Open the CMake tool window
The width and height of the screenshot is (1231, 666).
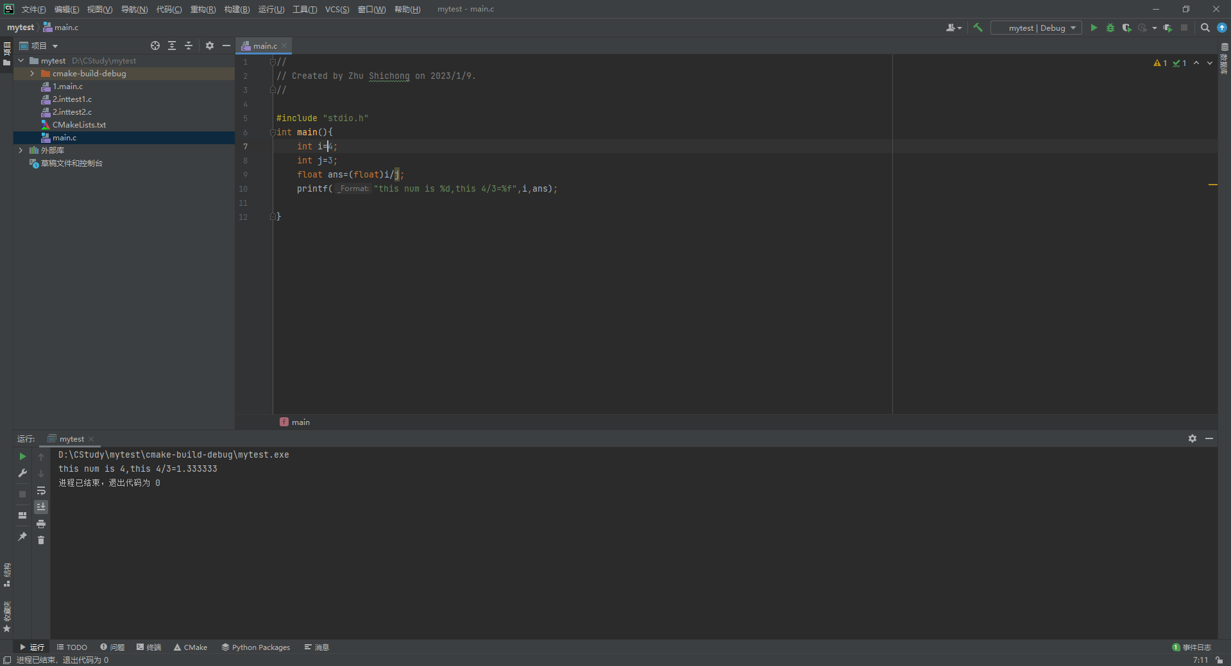[x=191, y=647]
